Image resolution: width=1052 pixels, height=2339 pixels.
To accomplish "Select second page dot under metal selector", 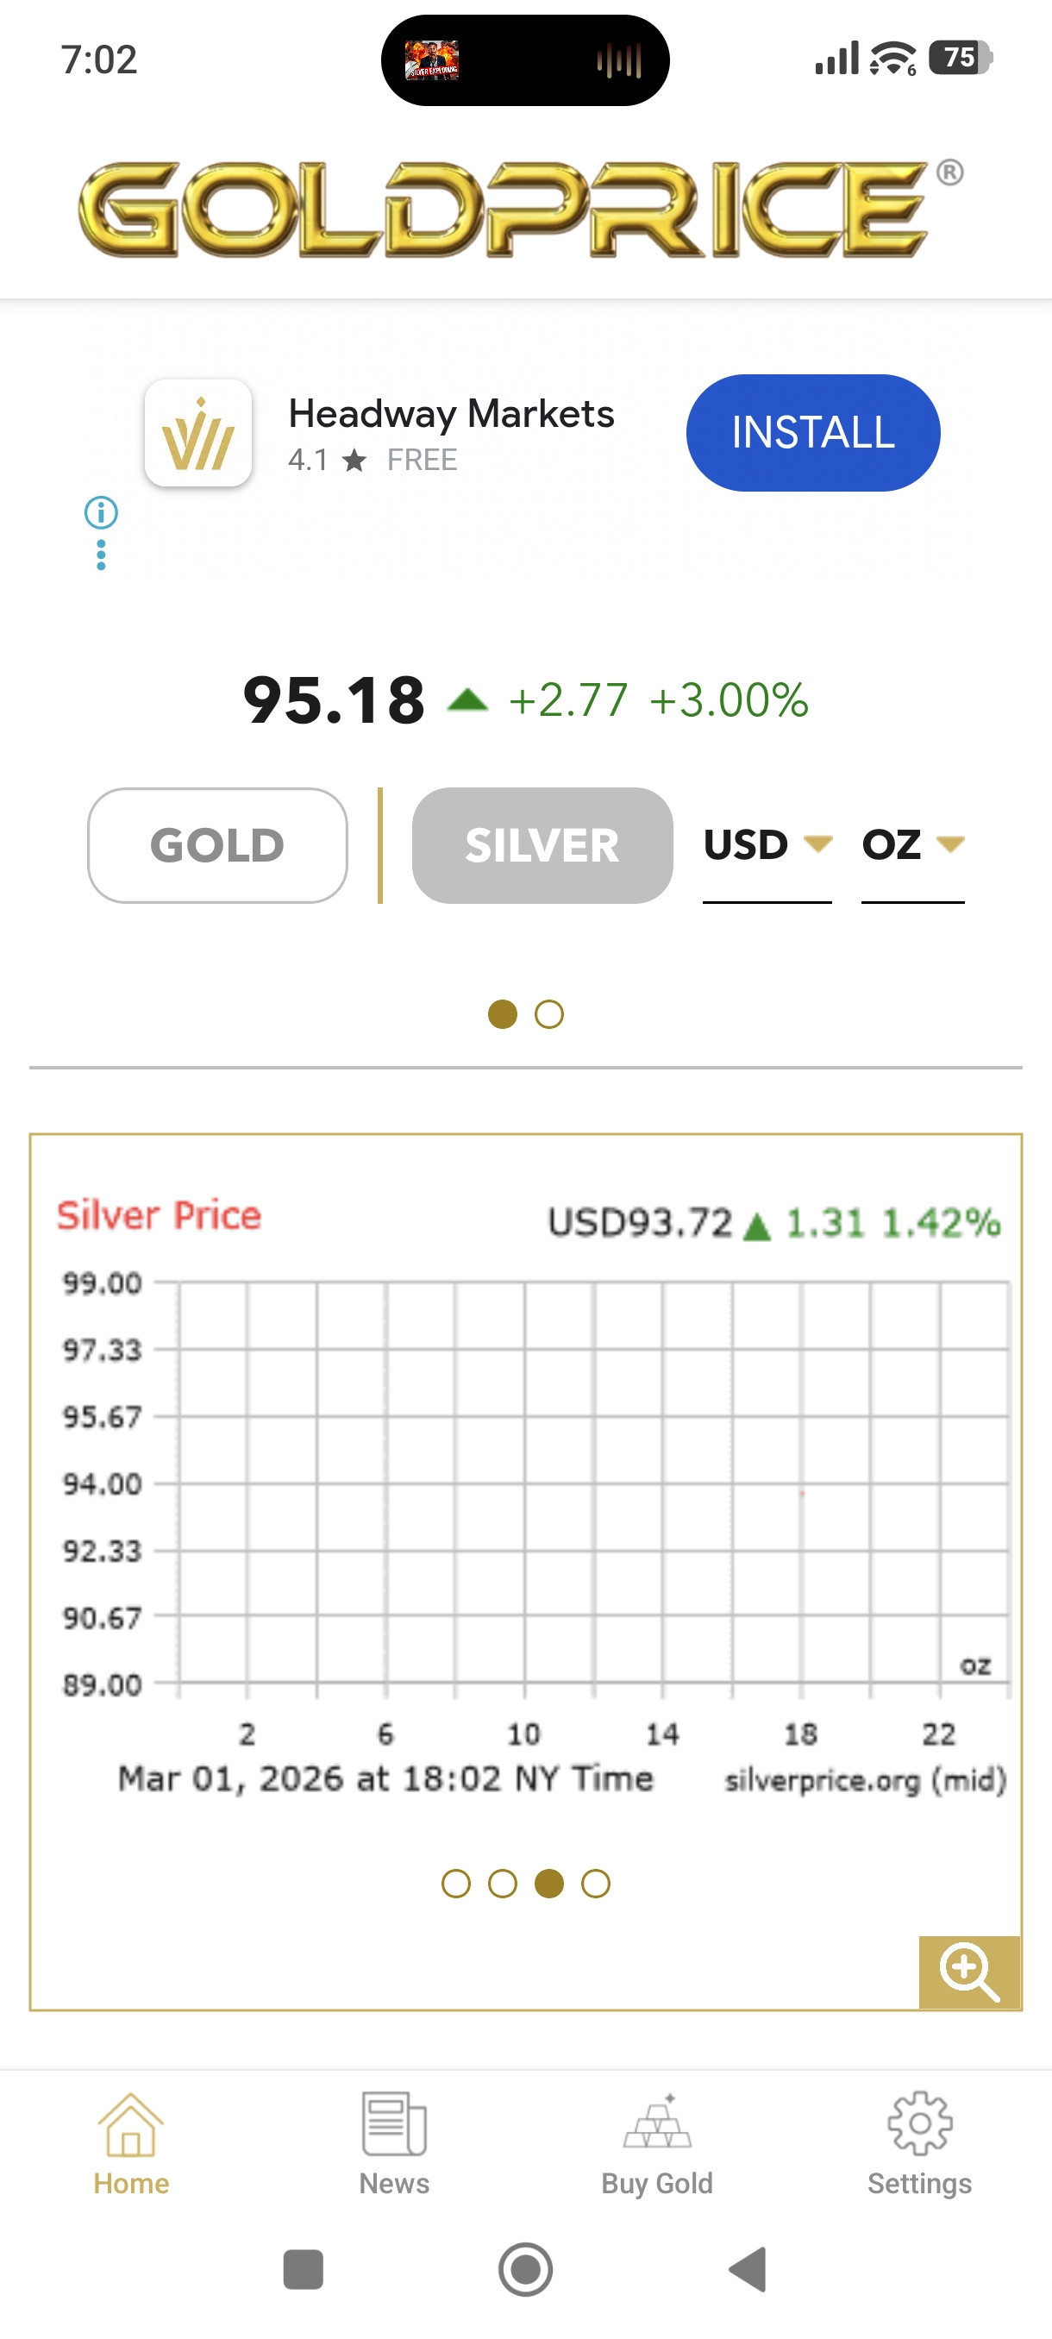I will 549,1014.
